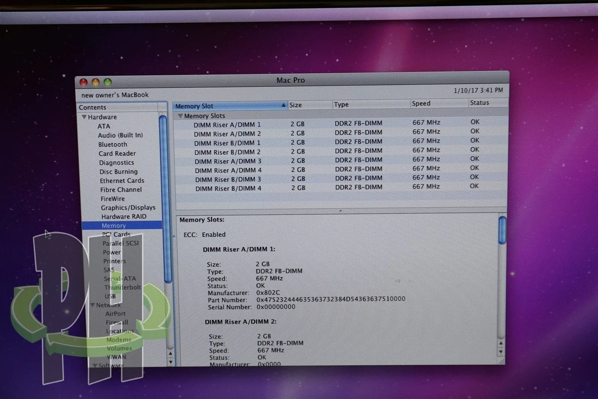Select FireWire in the sidebar
The height and width of the screenshot is (399, 598).
[113, 199]
